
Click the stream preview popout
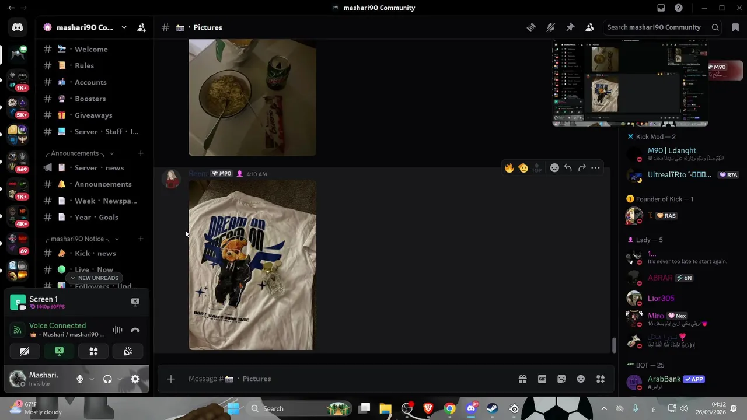tap(630, 83)
